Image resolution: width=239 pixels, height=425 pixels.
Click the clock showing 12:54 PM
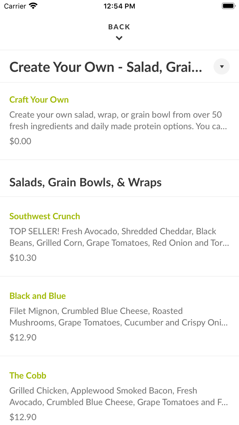pos(119,6)
